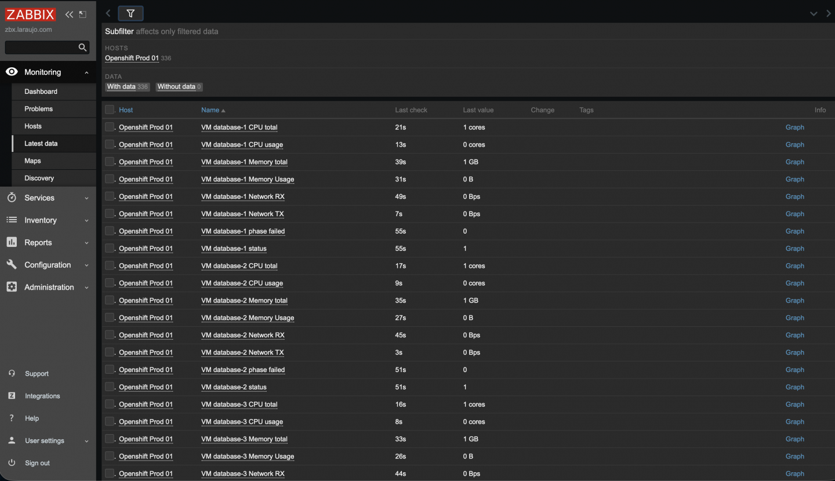Open VM database-2 CPU usage item name
This screenshot has width=835, height=481.
pyautogui.click(x=242, y=283)
